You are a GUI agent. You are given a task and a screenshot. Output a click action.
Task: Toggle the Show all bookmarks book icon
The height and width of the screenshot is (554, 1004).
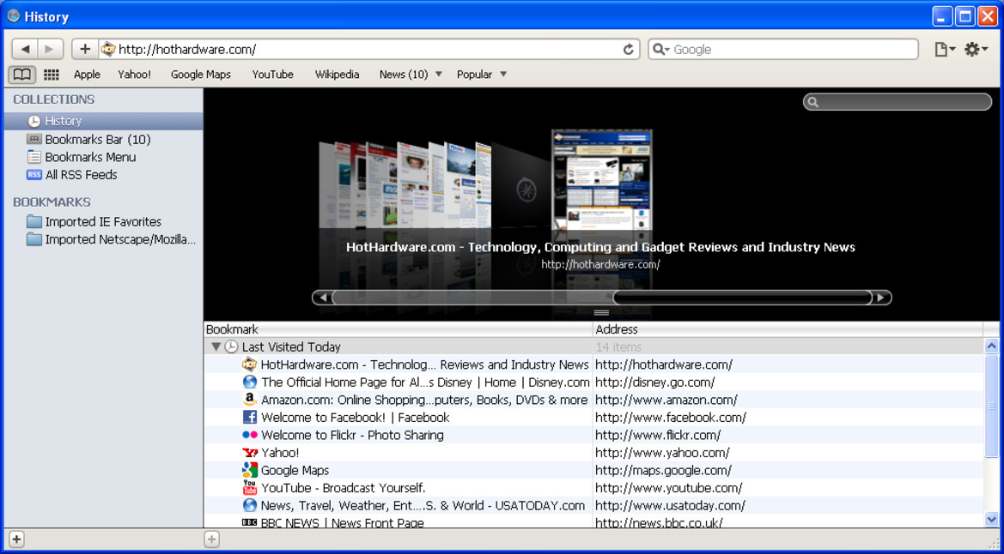click(x=21, y=75)
